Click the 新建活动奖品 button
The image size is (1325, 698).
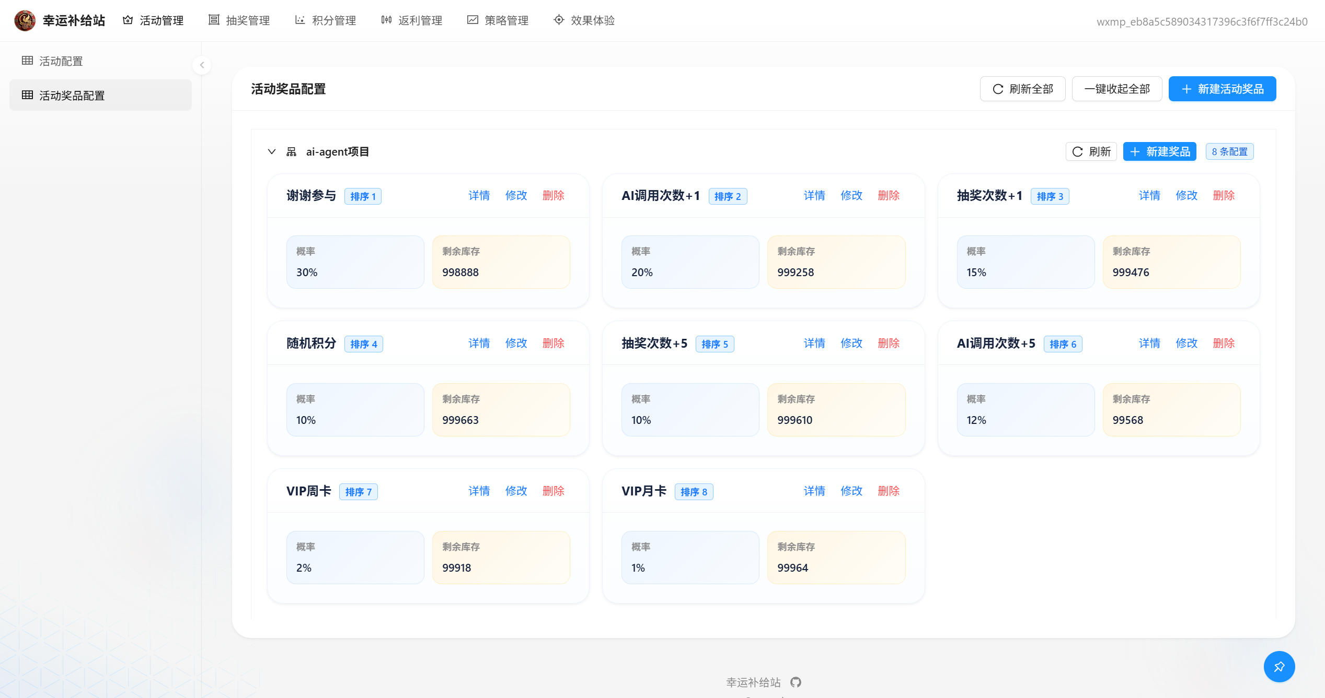click(x=1222, y=89)
